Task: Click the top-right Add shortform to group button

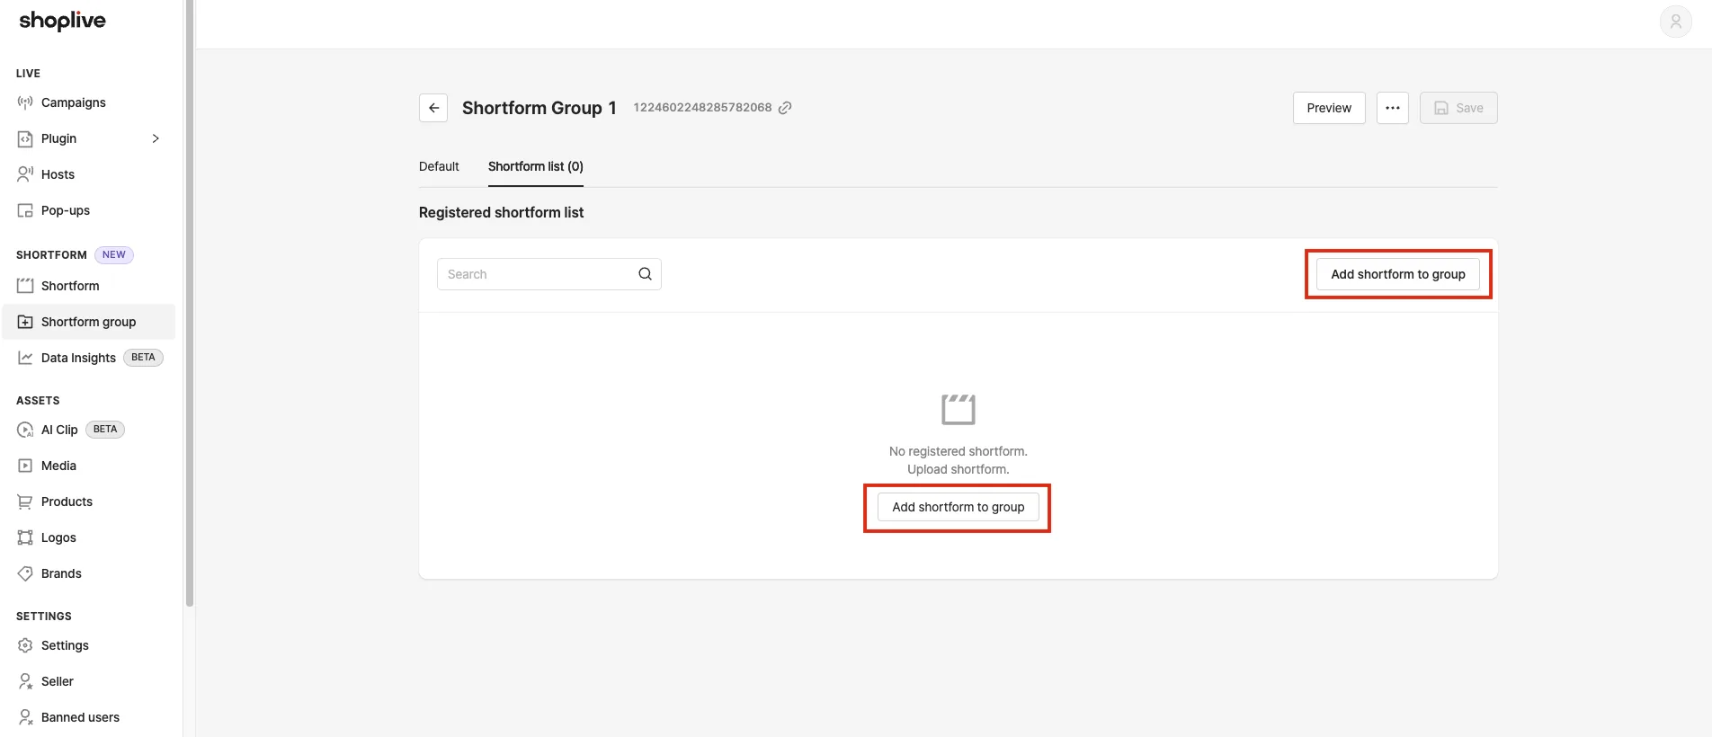Action: [1398, 274]
